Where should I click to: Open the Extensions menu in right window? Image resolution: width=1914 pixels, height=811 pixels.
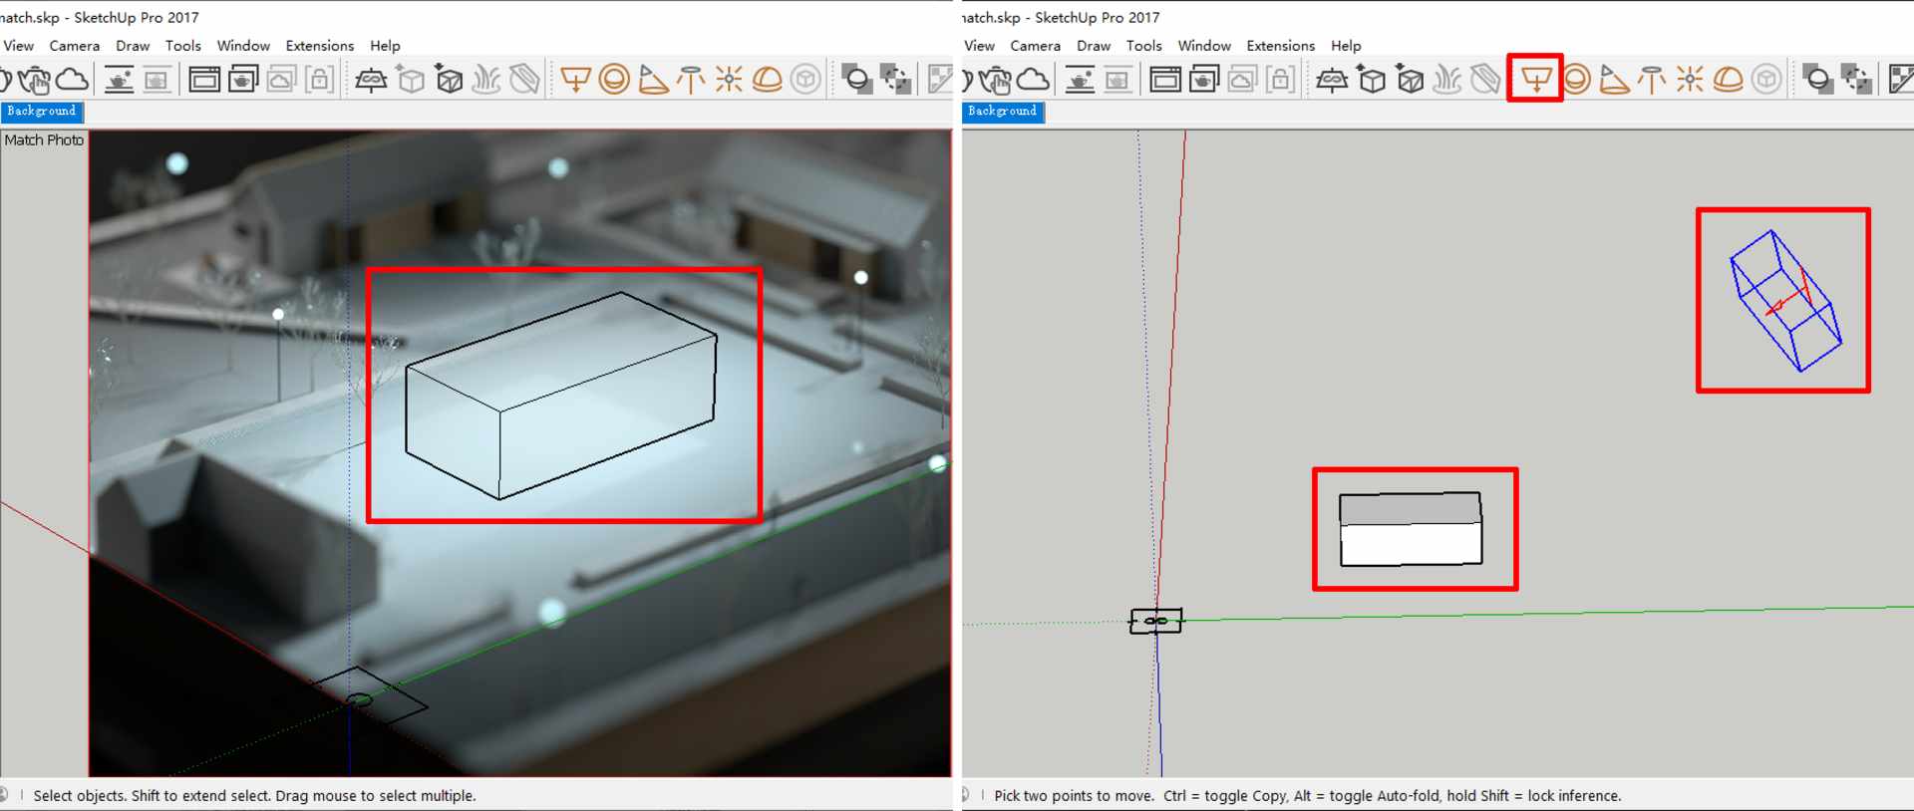pos(1280,46)
